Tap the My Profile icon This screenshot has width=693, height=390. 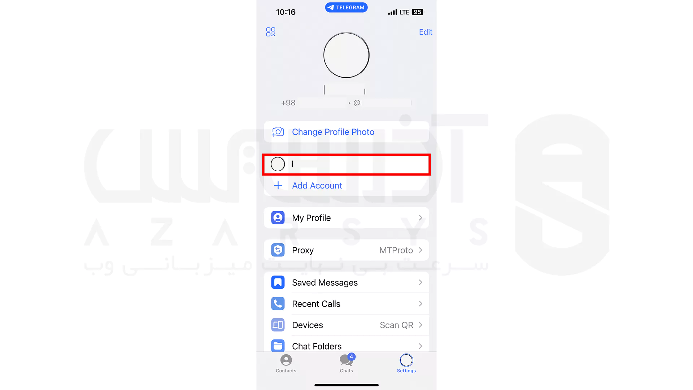(x=278, y=218)
